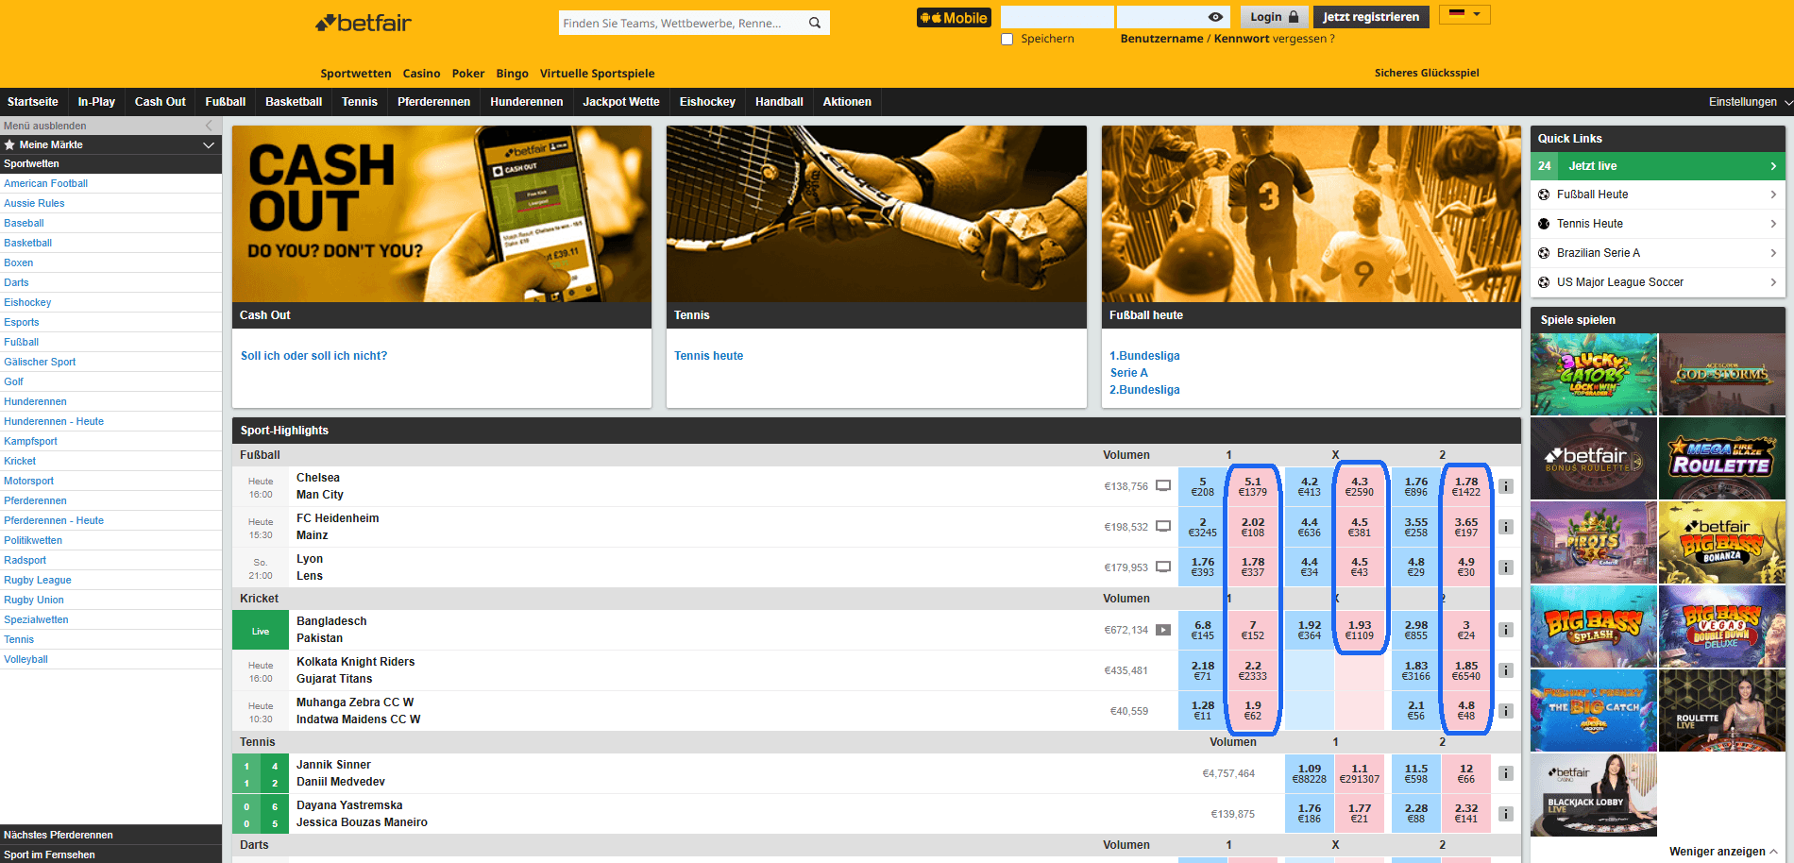
Task: Click ball icon beside Brazilian Serie A
Action: click(x=1544, y=253)
